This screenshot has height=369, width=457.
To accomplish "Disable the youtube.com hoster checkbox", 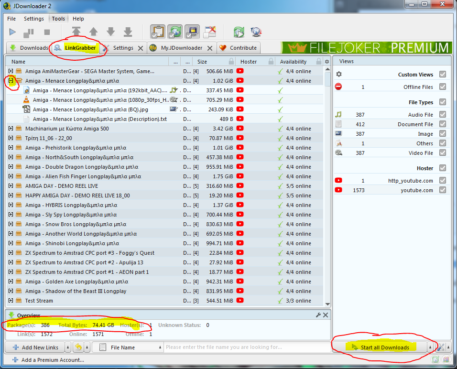I will [443, 190].
